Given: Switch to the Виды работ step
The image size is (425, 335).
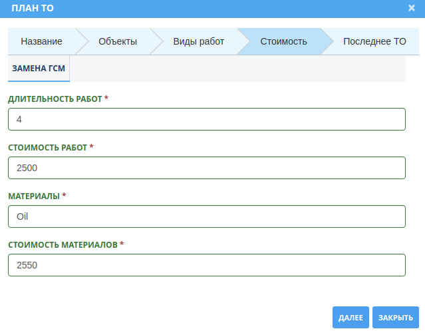Looking at the screenshot, I should (x=198, y=41).
